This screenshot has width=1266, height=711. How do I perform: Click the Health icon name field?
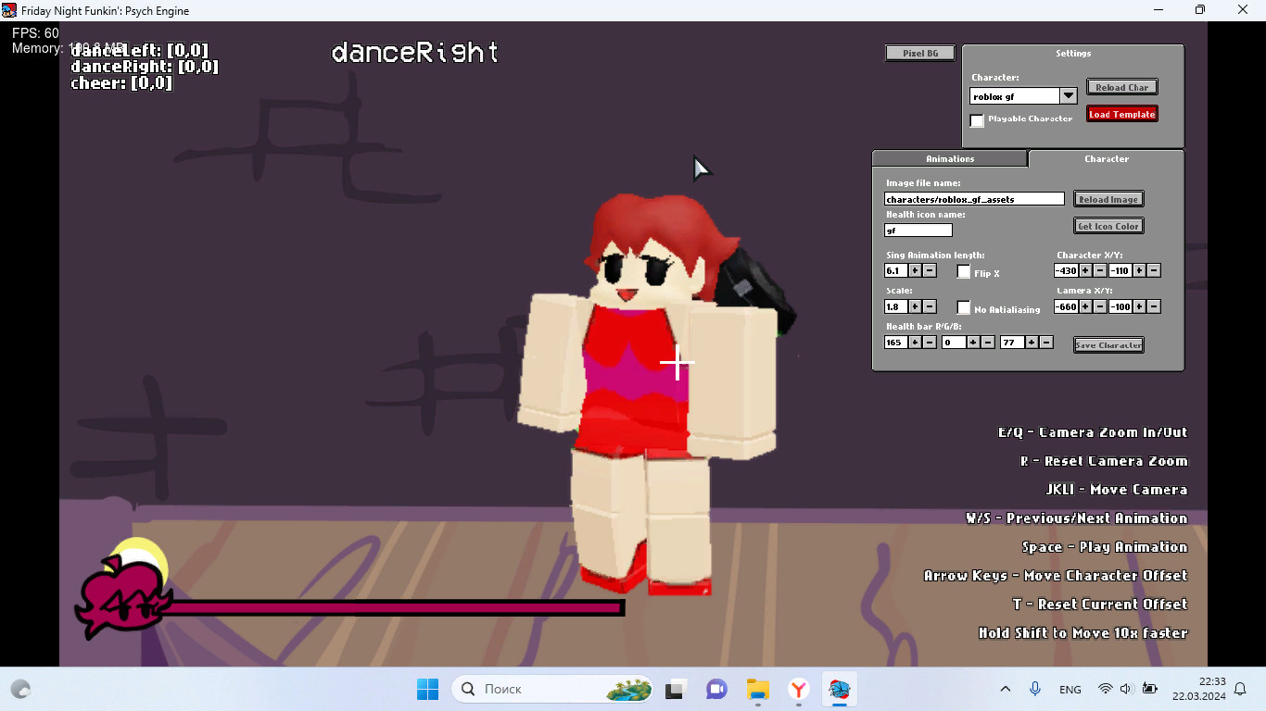pos(918,230)
